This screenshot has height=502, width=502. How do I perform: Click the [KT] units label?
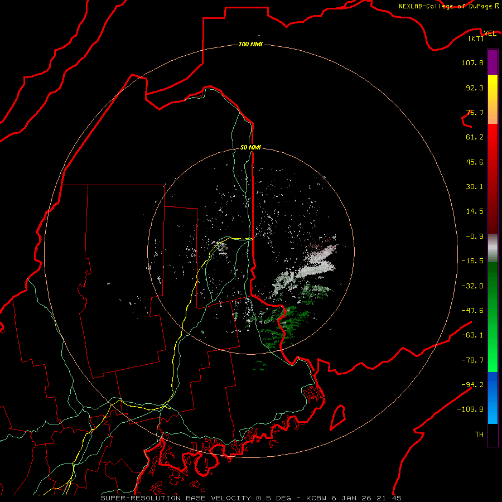[x=476, y=38]
